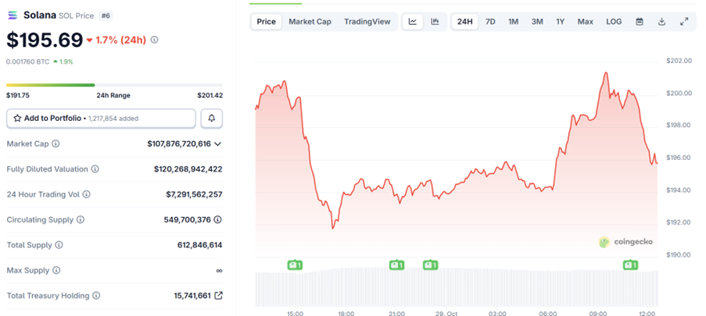Select the 1Y time range
706x316 pixels.
(x=561, y=22)
